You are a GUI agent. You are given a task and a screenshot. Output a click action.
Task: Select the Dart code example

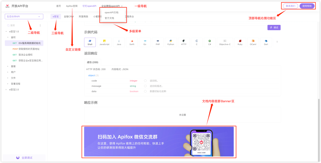pyautogui.click(x=266, y=42)
